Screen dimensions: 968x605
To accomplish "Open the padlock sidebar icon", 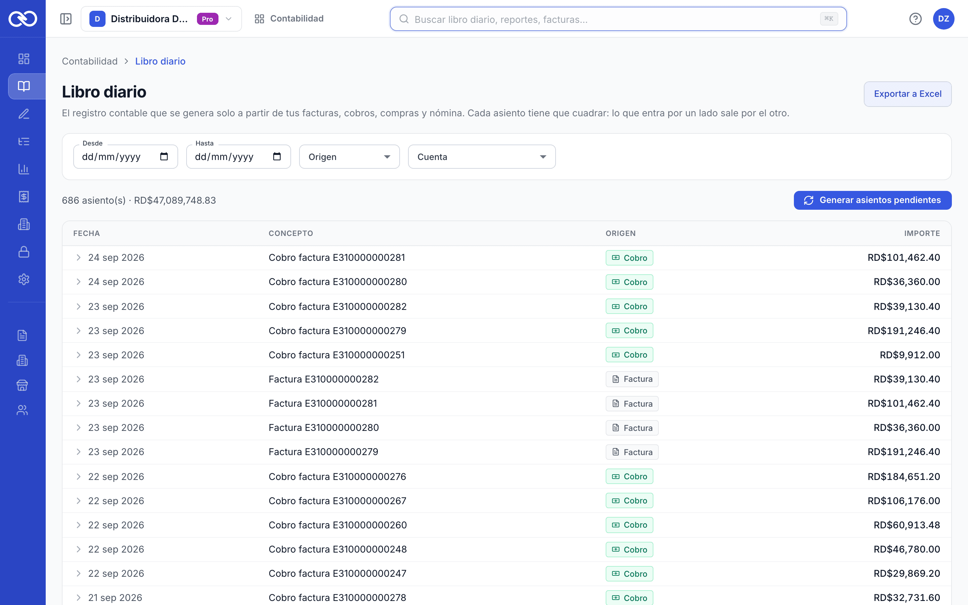I will pyautogui.click(x=24, y=252).
